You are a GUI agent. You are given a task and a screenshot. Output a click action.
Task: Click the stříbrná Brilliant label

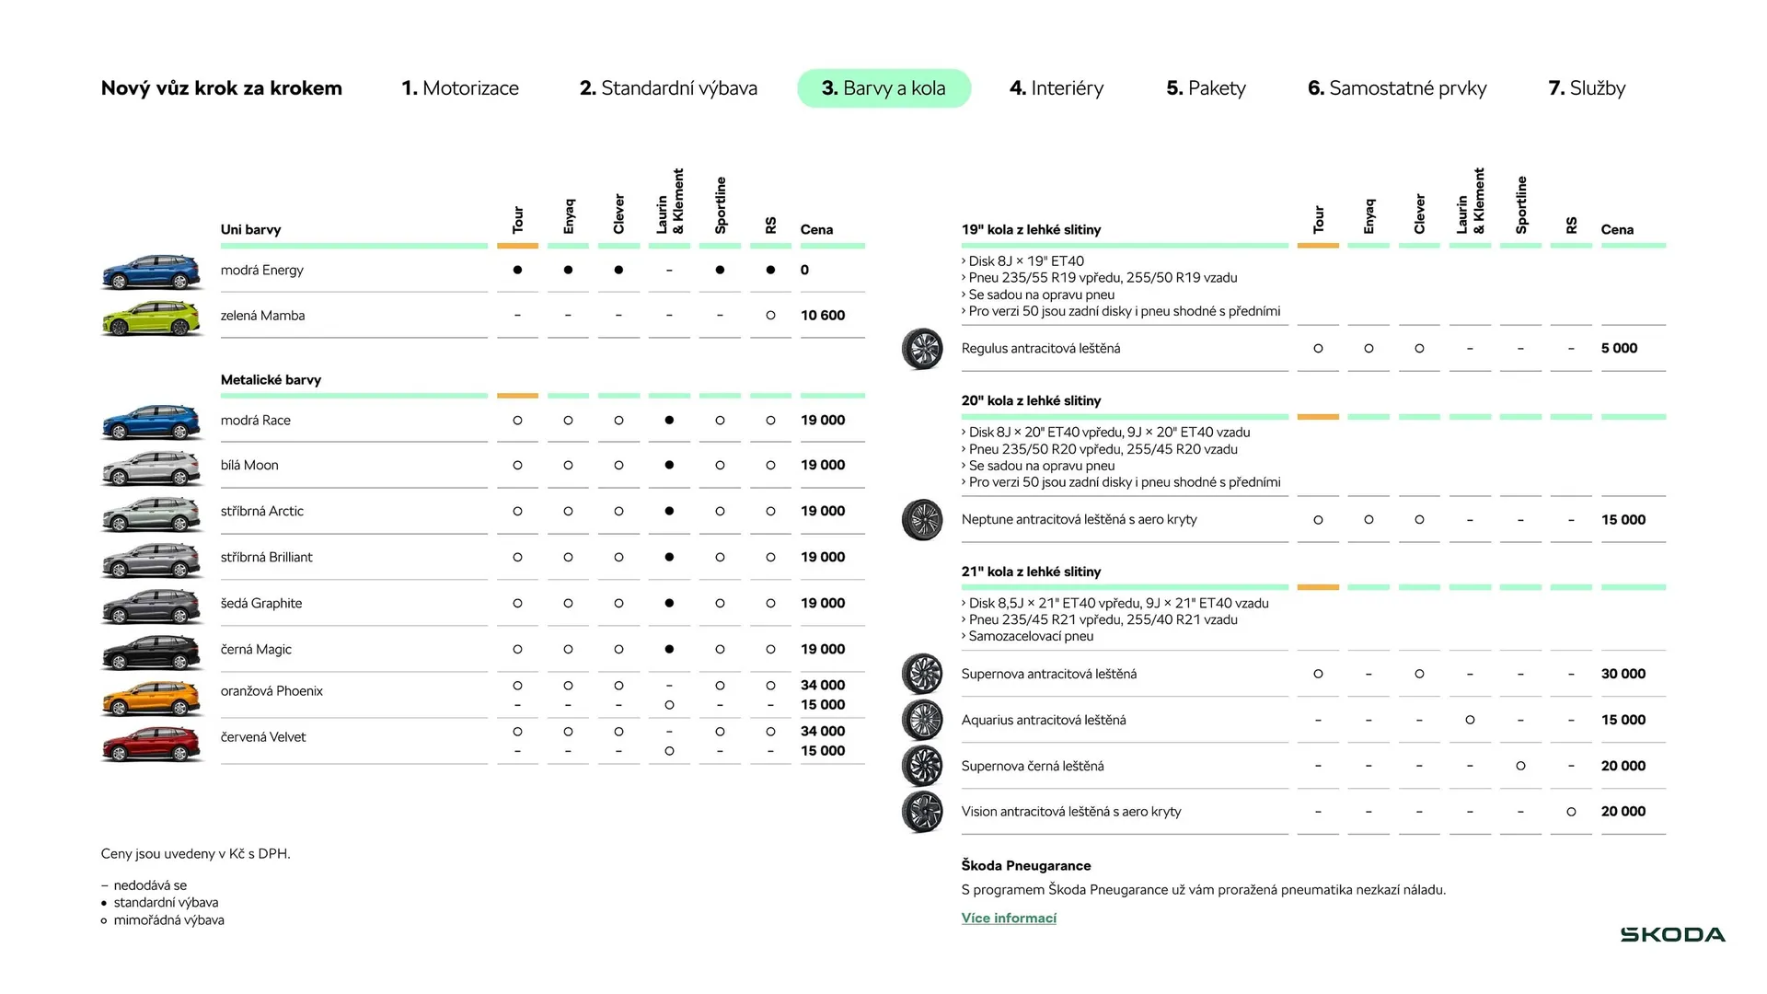point(266,557)
